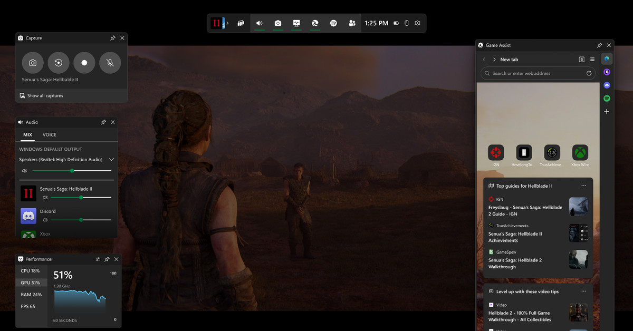The image size is (633, 331).
Task: Switch to the VOICE tab in Audio
Action: click(50, 135)
